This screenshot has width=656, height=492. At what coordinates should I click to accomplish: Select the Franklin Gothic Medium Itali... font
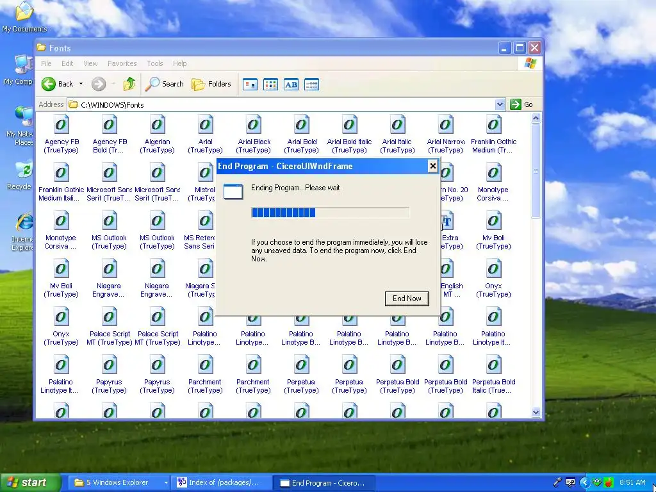coord(61,183)
